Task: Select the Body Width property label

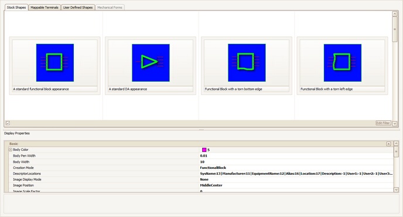Action: pos(21,162)
